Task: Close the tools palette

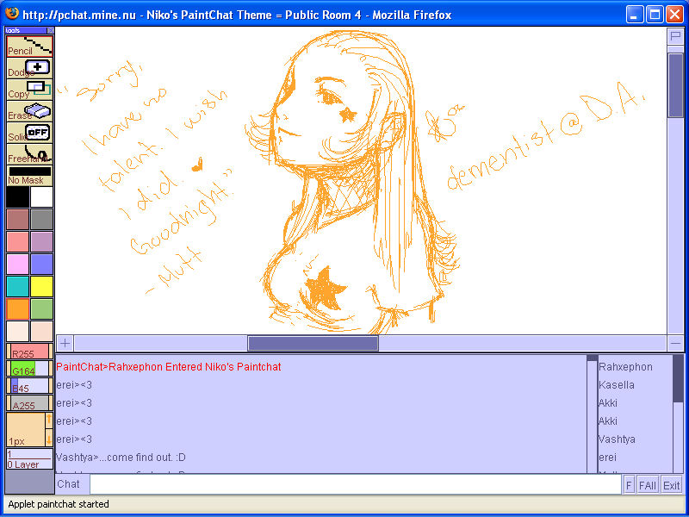Action: (x=51, y=30)
